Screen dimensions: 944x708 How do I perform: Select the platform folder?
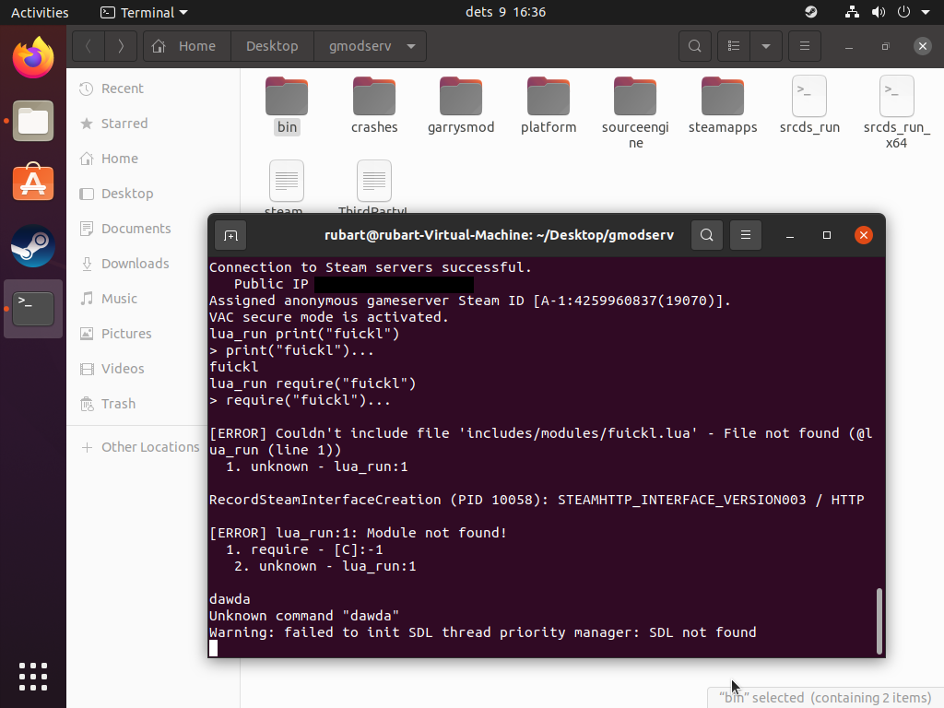[549, 105]
